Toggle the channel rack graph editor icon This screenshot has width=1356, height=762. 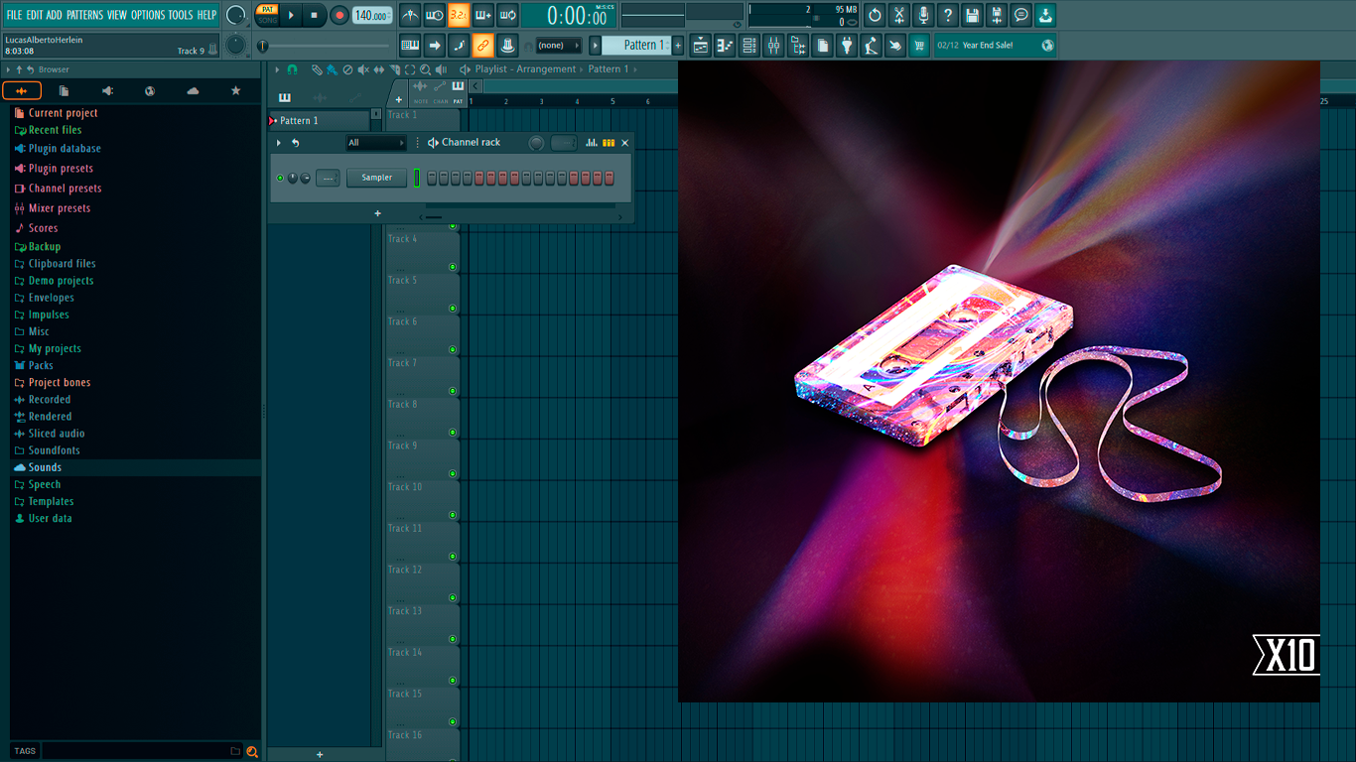tap(592, 143)
